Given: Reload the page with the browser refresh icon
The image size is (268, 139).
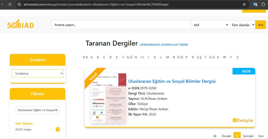Looking at the screenshot, I should point(10,4).
